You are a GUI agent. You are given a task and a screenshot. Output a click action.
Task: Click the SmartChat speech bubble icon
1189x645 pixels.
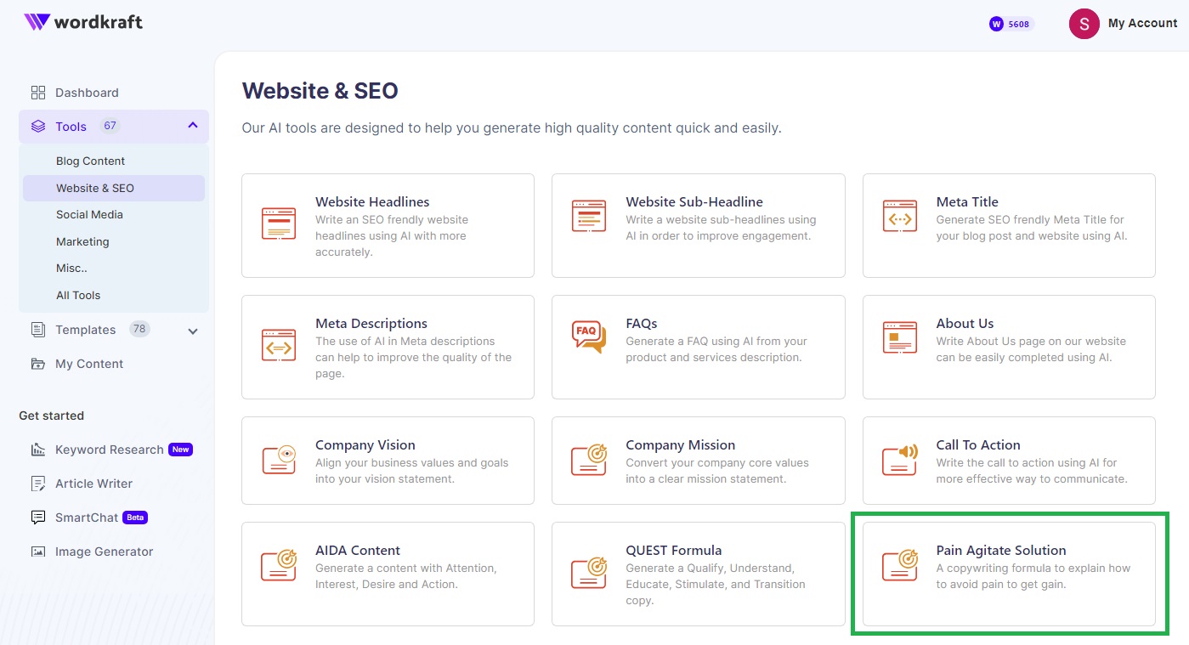[38, 518]
